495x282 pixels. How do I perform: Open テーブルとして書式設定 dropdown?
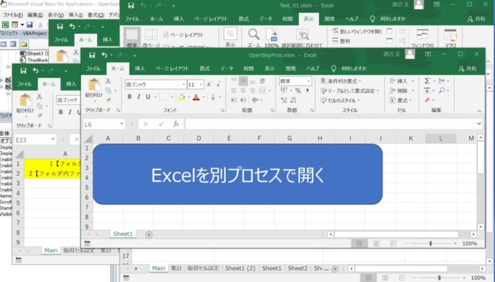pyautogui.click(x=350, y=91)
